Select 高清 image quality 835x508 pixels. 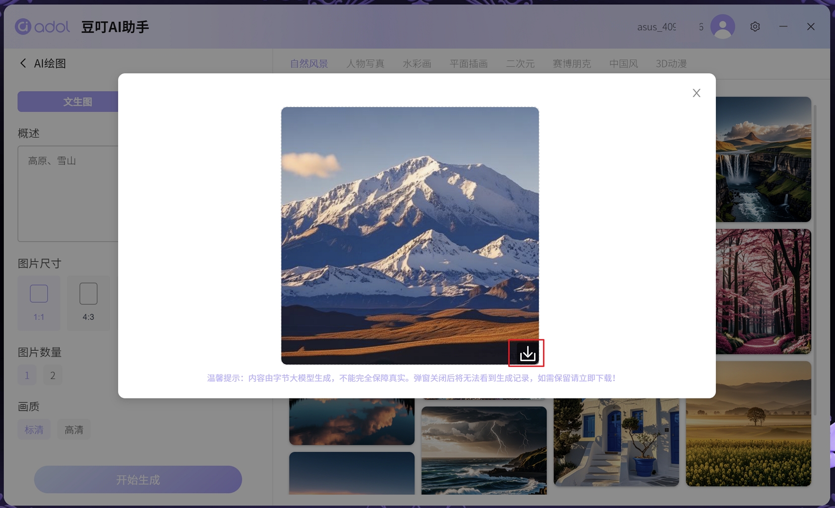pos(74,429)
